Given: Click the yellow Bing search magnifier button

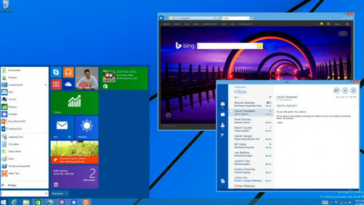Looking at the screenshot, I should (x=260, y=46).
